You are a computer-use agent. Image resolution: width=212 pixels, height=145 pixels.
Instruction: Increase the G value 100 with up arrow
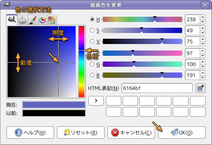[203, 62]
